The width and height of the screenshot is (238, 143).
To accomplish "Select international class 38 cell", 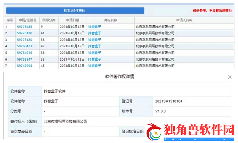I will (49, 53).
